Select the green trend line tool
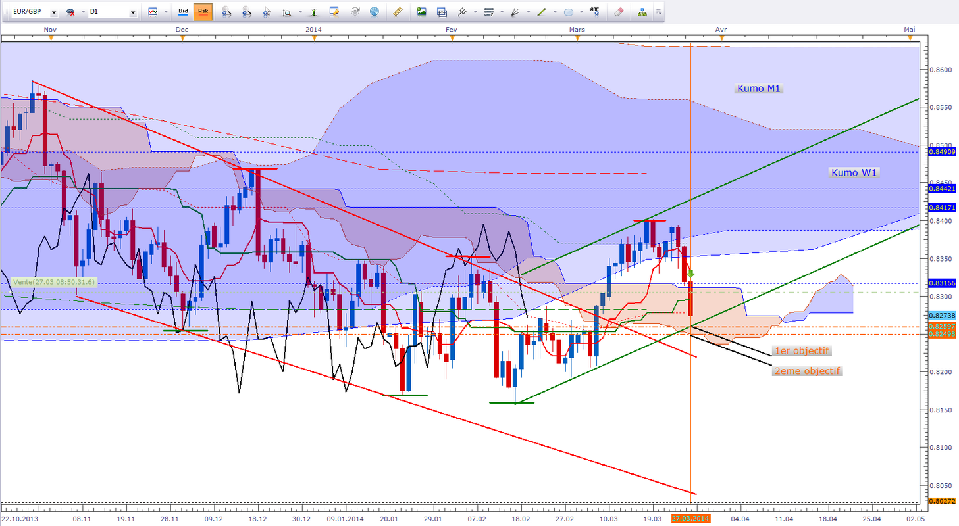Screen dimensions: 959x526 tap(541, 12)
